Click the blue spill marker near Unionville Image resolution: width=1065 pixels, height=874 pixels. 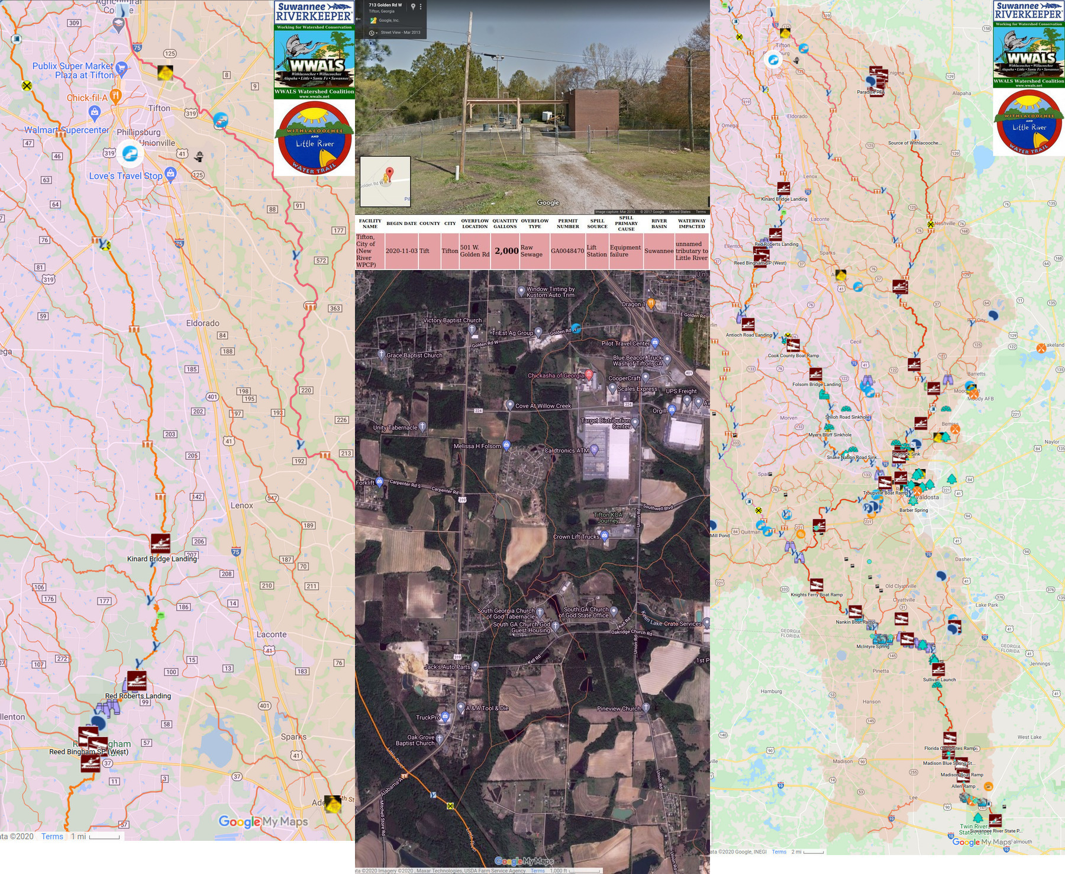130,153
